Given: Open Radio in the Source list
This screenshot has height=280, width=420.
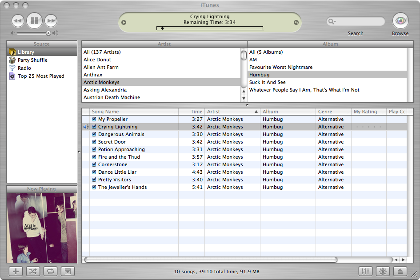Looking at the screenshot, I should click(42, 68).
